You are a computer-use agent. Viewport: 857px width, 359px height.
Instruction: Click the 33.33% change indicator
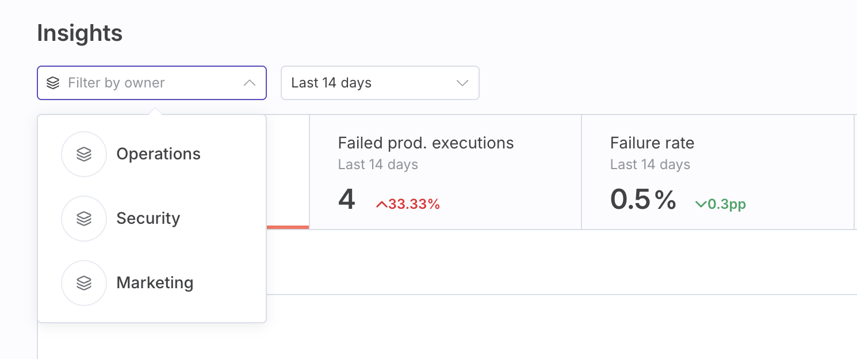click(x=414, y=204)
